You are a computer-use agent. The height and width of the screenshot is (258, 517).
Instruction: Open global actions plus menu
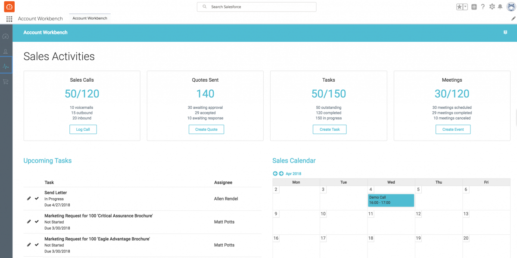coord(474,7)
